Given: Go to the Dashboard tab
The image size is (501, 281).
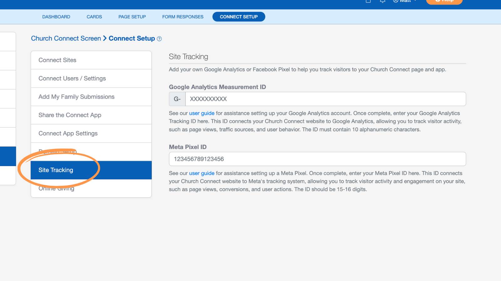Looking at the screenshot, I should (56, 17).
